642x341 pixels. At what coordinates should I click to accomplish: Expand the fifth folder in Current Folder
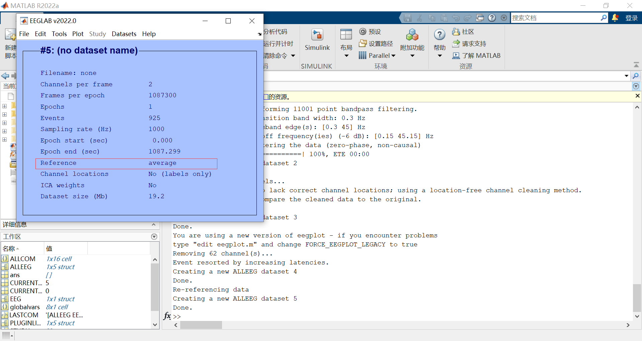coord(5,139)
